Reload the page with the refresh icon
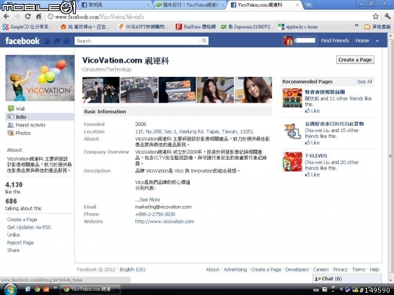Viewport: 394px width, 295px height. (x=28, y=17)
